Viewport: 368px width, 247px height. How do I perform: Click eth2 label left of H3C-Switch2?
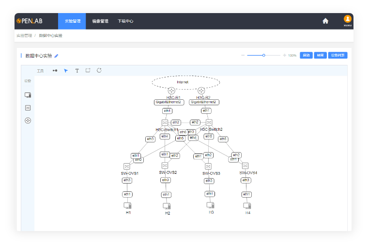pos(195,122)
